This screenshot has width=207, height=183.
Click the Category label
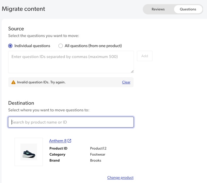[57, 154]
